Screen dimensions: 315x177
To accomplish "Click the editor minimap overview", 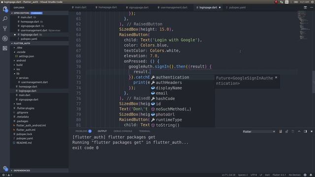I will click(x=304, y=25).
